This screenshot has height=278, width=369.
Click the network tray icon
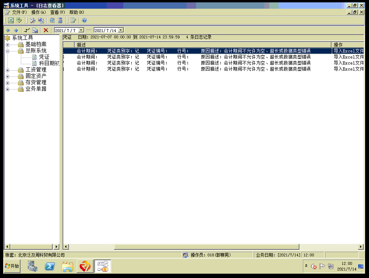point(331,266)
